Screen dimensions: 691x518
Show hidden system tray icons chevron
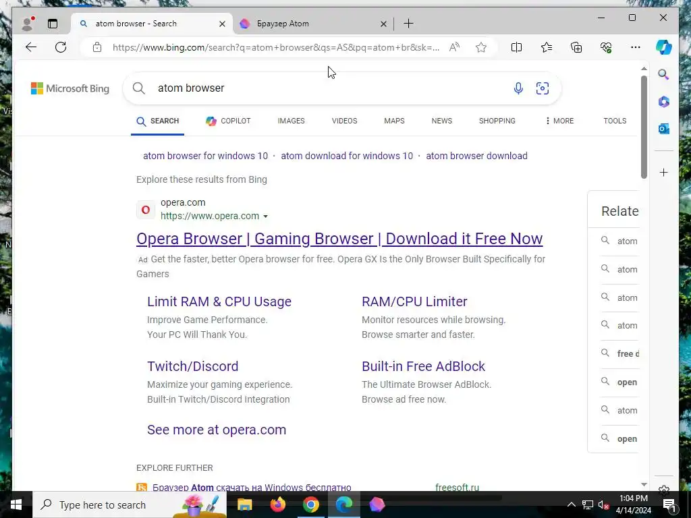click(x=571, y=505)
